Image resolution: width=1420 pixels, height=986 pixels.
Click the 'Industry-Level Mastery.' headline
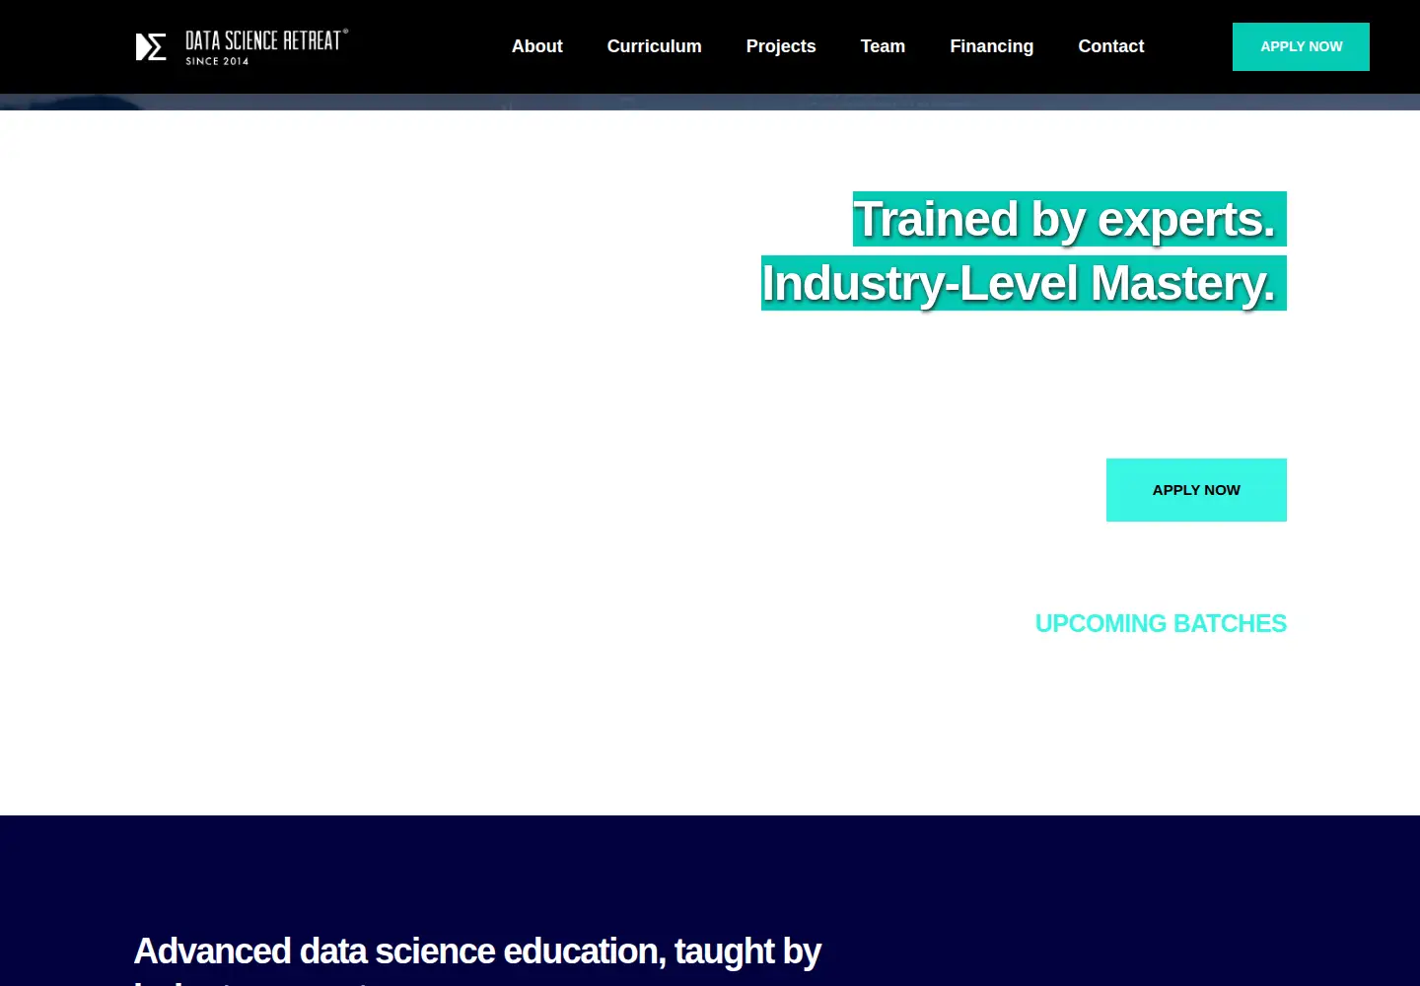pyautogui.click(x=1024, y=283)
